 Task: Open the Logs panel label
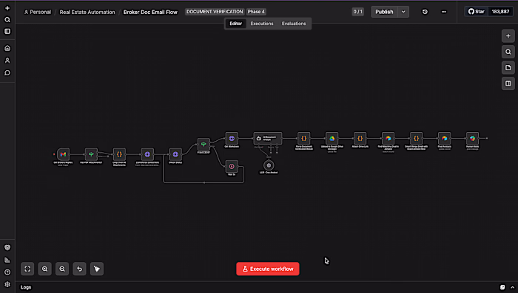pyautogui.click(x=26, y=287)
